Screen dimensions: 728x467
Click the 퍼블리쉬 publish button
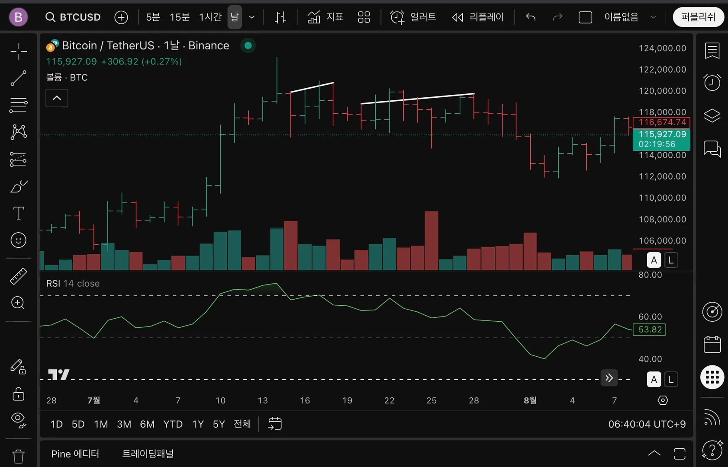tap(698, 17)
